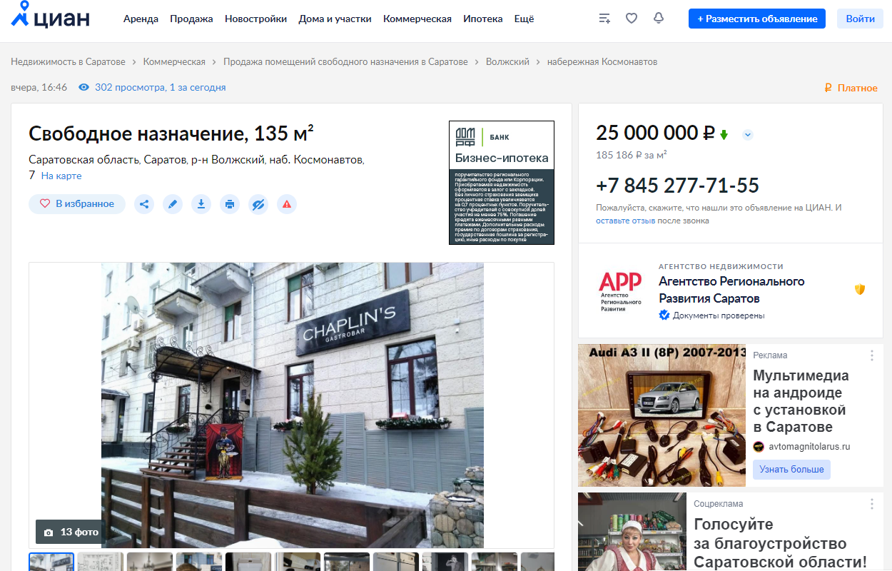
Task: Open Волжский breadcrumb link
Action: (507, 62)
